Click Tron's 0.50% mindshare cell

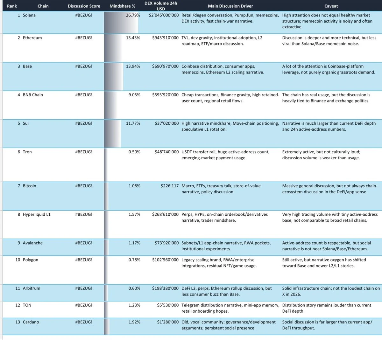(134, 152)
